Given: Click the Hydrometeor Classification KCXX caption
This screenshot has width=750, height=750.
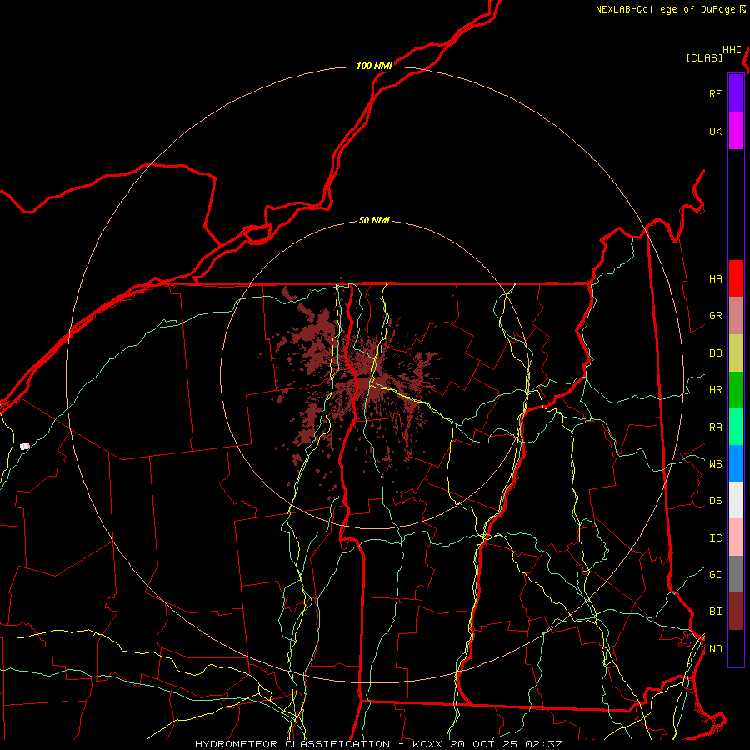Looking at the screenshot, I should [378, 744].
